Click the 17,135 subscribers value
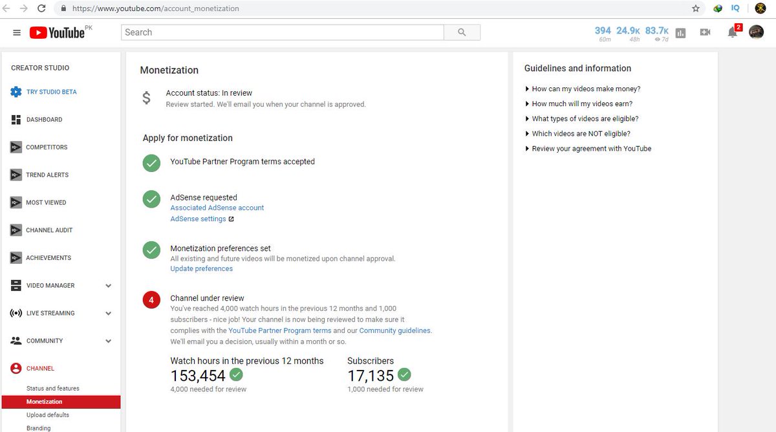The image size is (776, 432). point(371,376)
